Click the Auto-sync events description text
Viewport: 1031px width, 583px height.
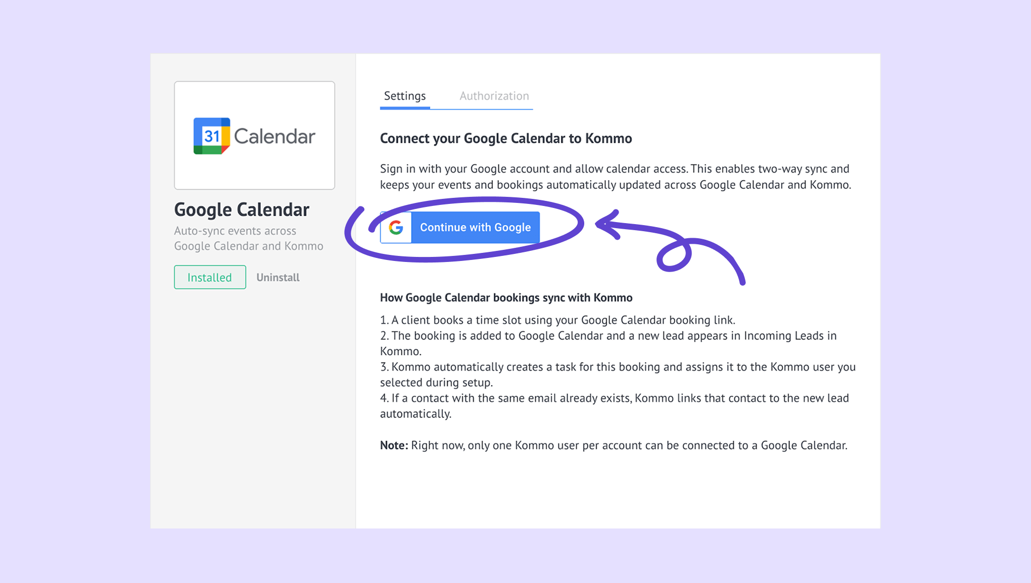(248, 238)
